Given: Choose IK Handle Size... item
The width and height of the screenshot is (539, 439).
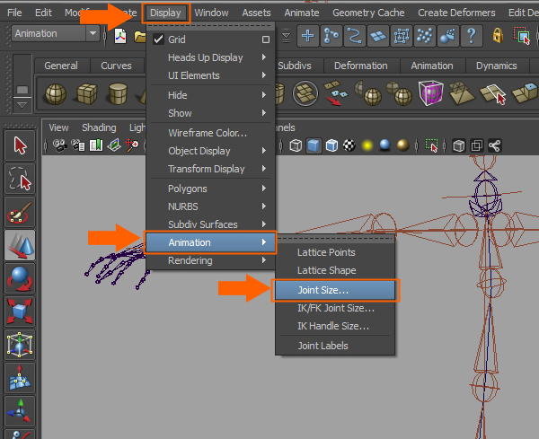Looking at the screenshot, I should click(x=335, y=326).
